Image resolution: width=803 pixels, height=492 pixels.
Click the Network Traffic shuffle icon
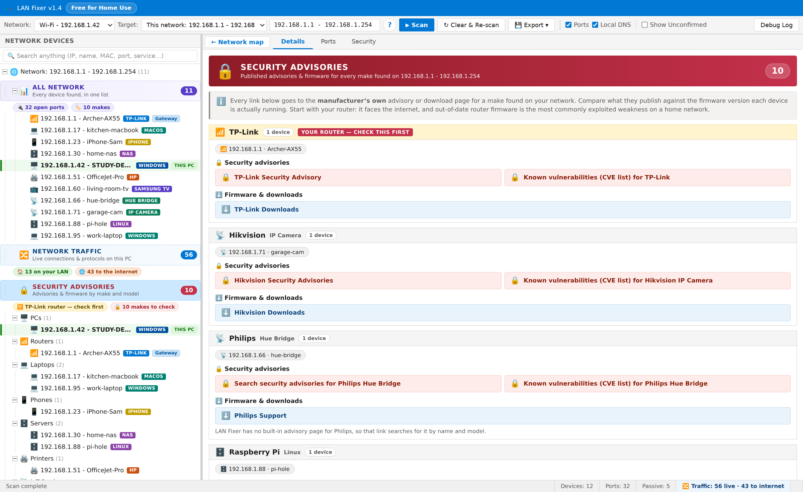24,255
